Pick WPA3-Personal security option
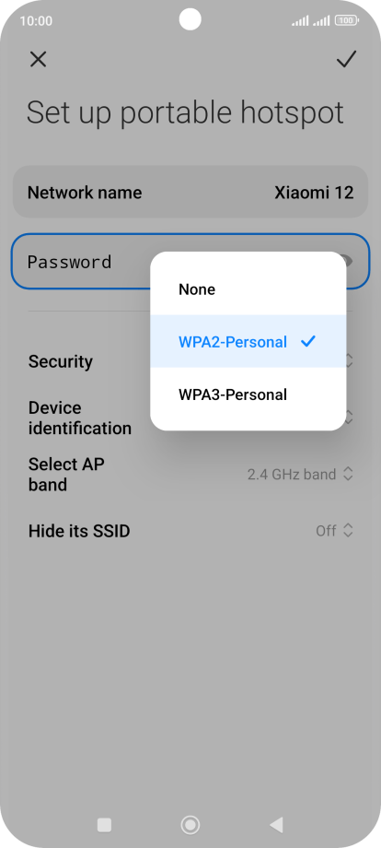The height and width of the screenshot is (848, 381). click(248, 395)
